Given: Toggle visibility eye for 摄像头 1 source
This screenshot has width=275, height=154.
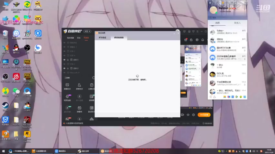Looking at the screenshot, I should 64,47.
